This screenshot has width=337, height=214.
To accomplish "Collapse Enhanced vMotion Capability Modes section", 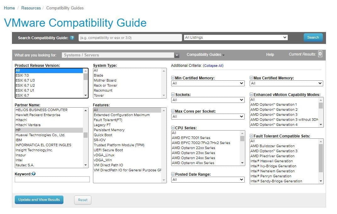I will point(251,94).
